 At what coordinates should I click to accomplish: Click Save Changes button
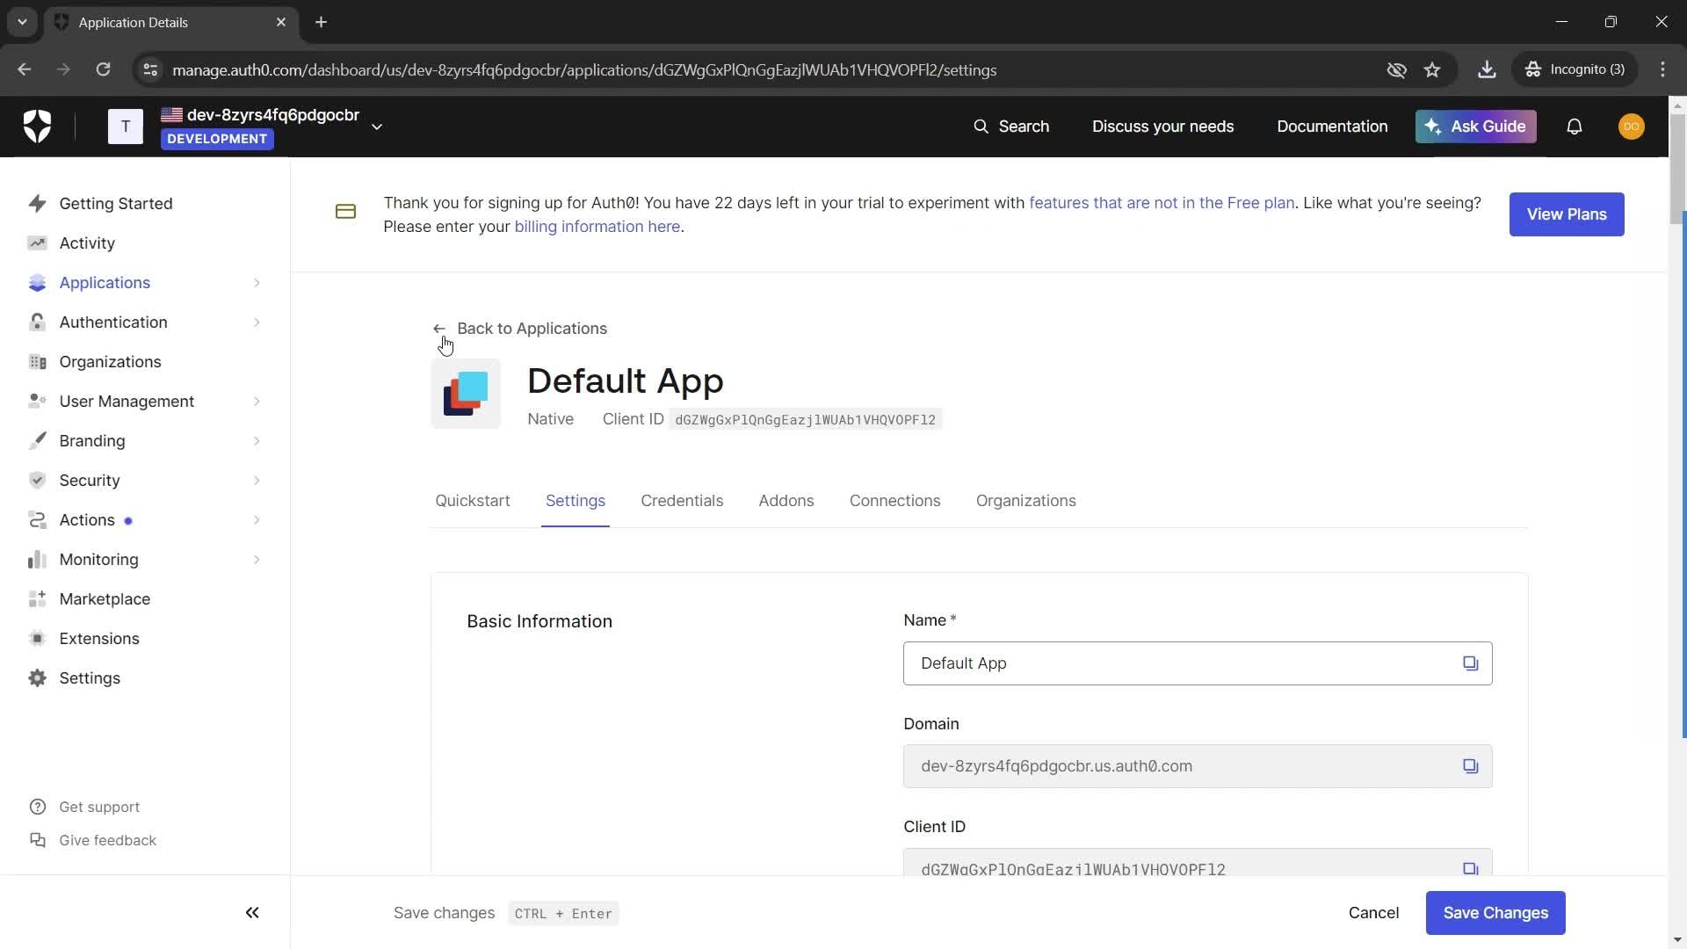1495,913
